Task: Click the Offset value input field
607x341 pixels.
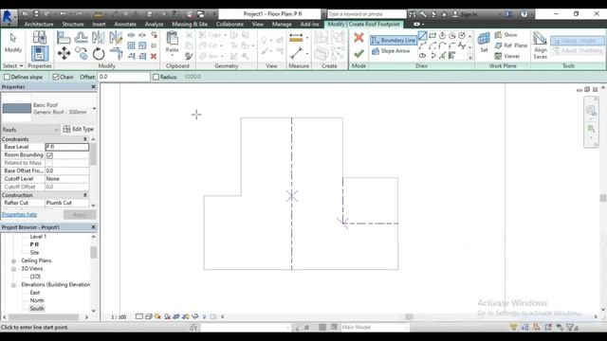Action: 123,77
